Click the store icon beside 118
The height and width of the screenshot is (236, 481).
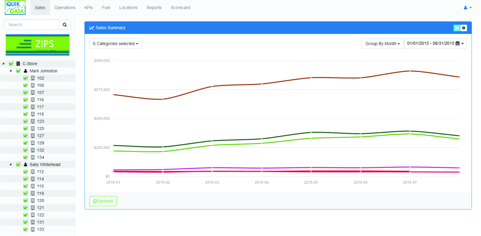pos(33,114)
